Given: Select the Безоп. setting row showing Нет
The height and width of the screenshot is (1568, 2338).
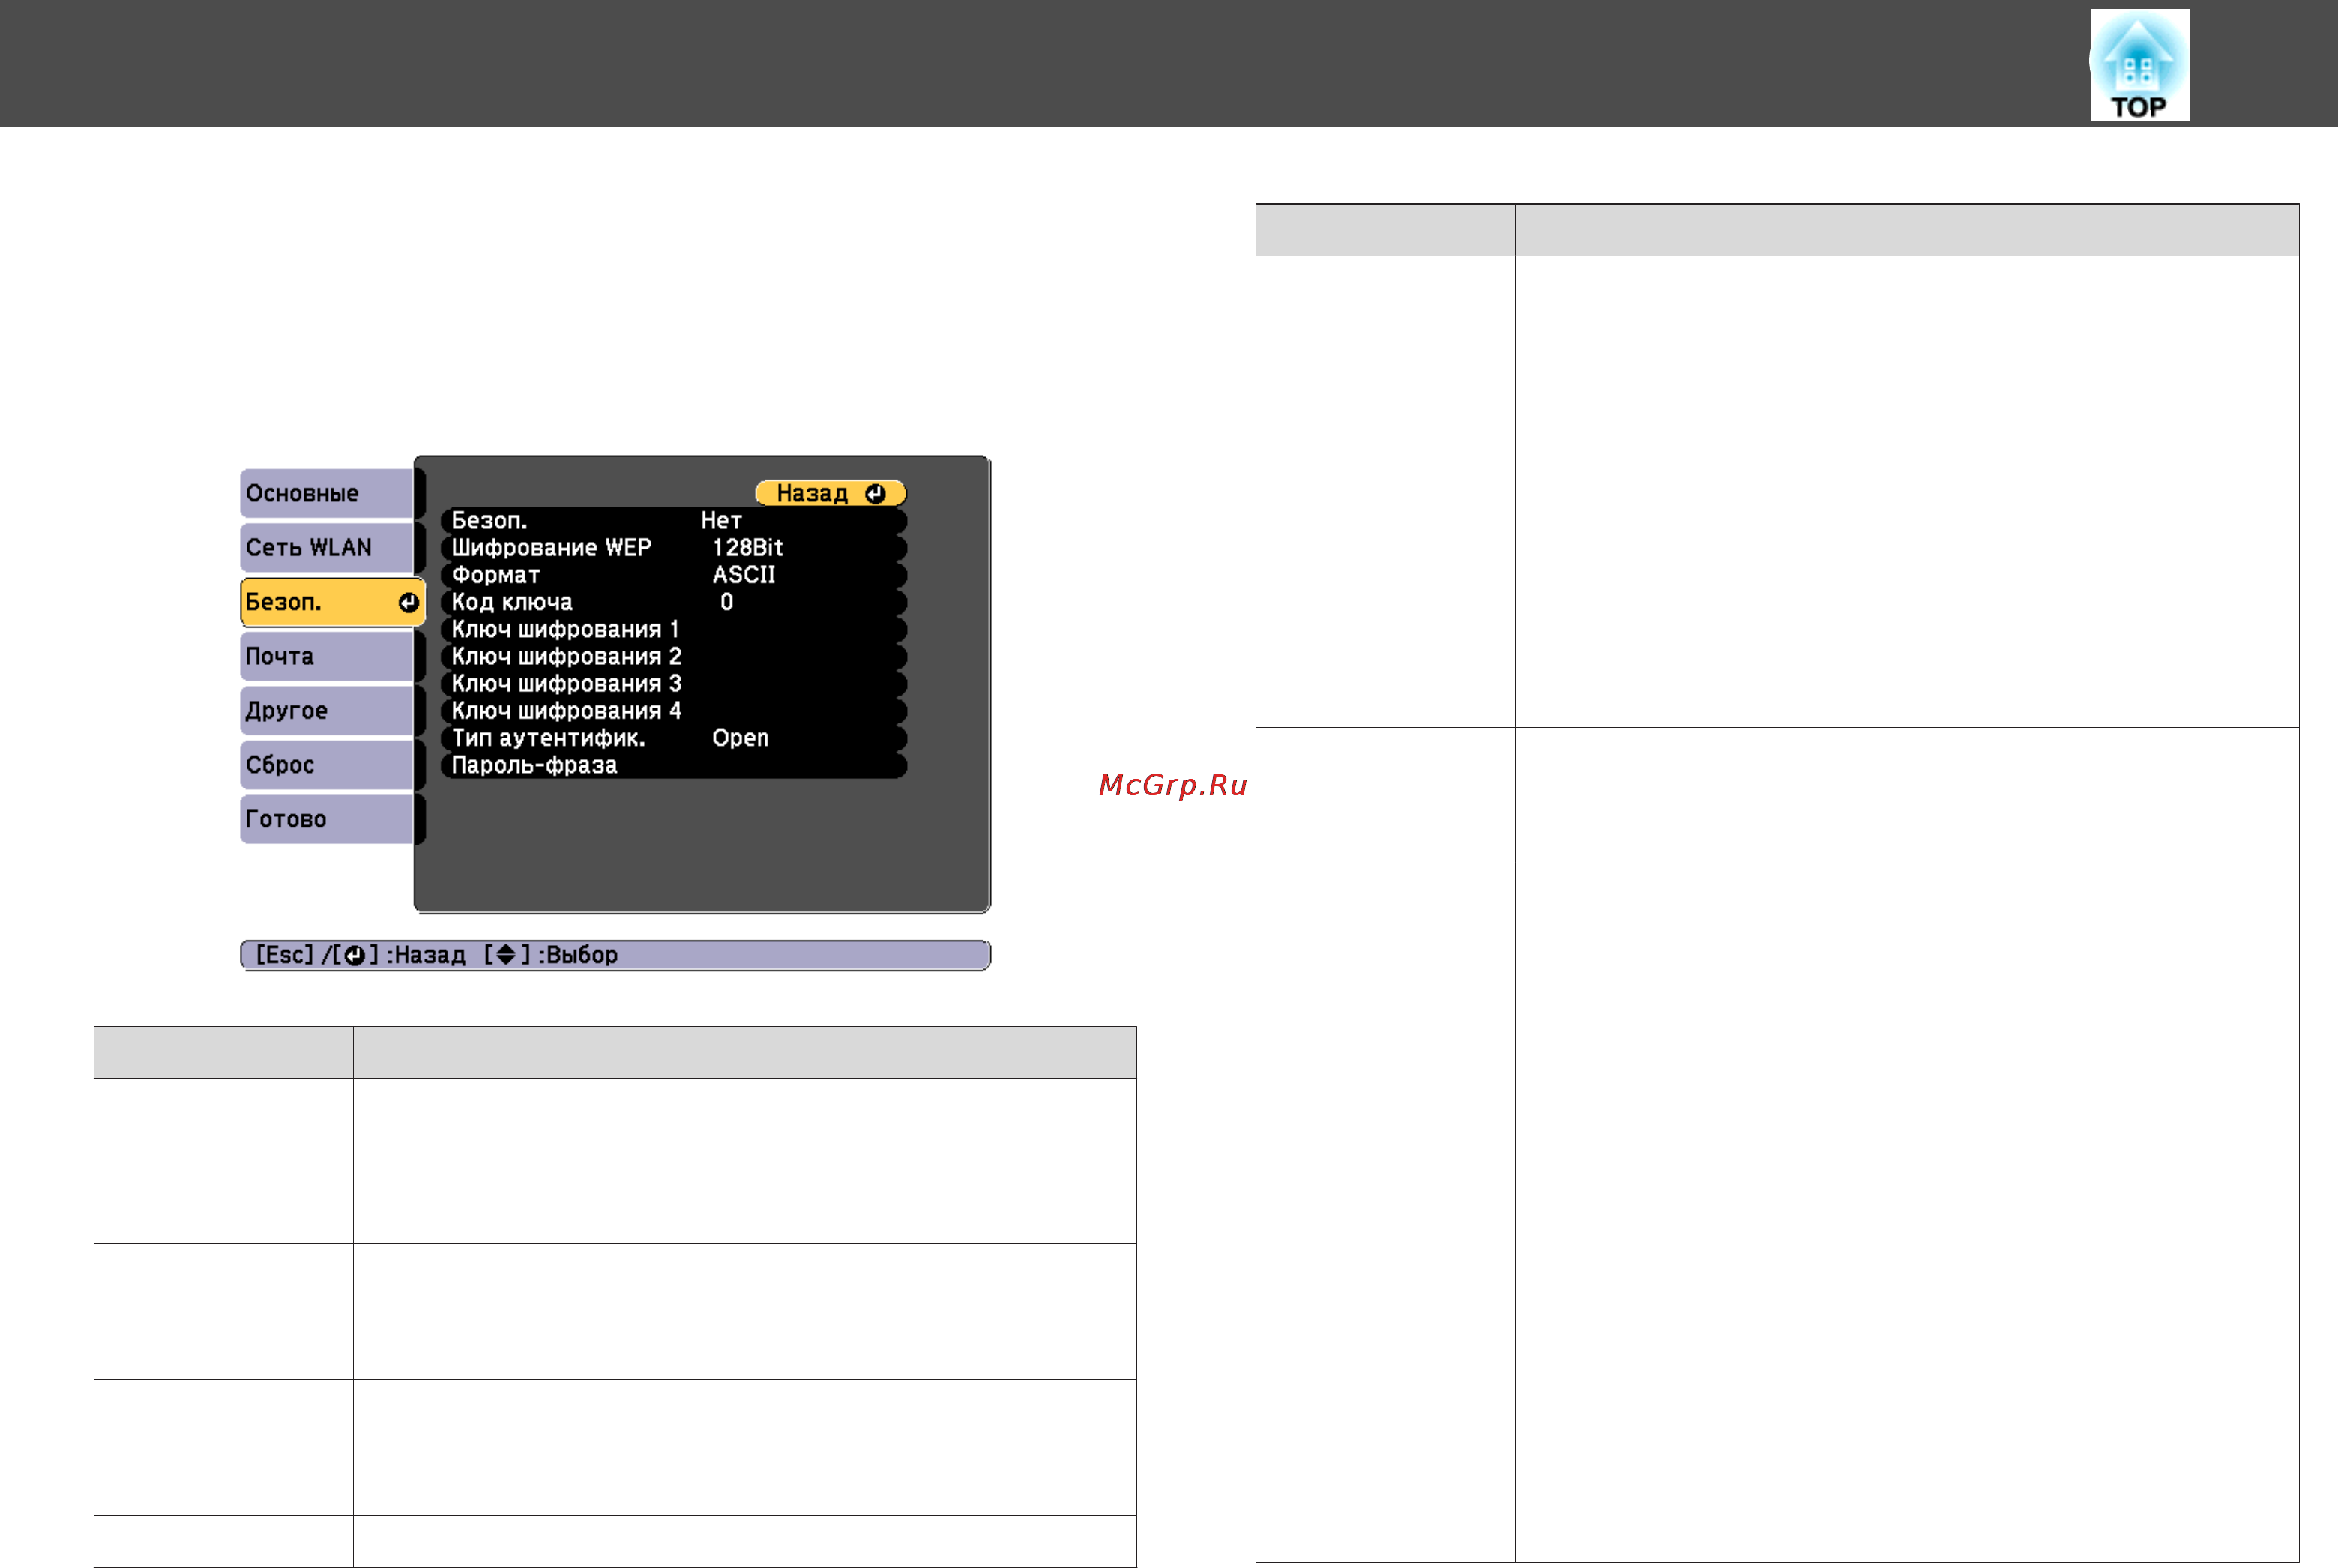Looking at the screenshot, I should (x=674, y=520).
